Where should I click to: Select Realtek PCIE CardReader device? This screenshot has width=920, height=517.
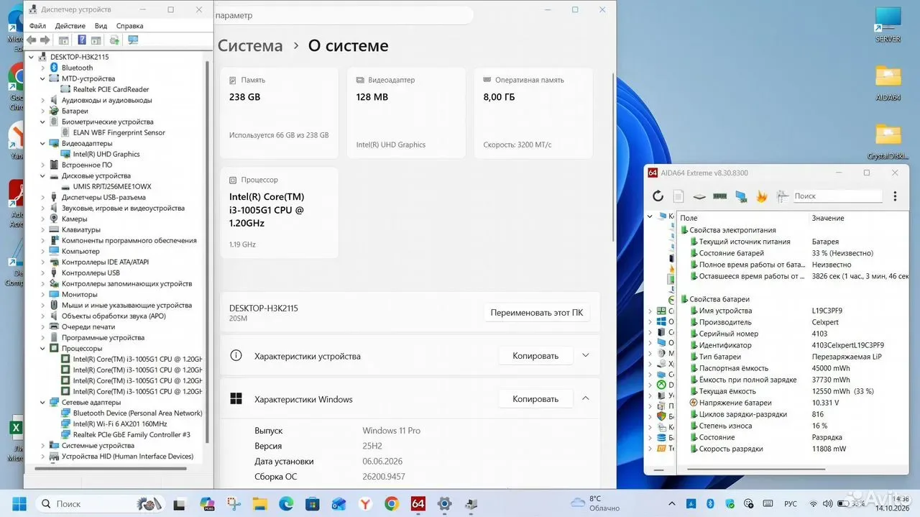111,89
